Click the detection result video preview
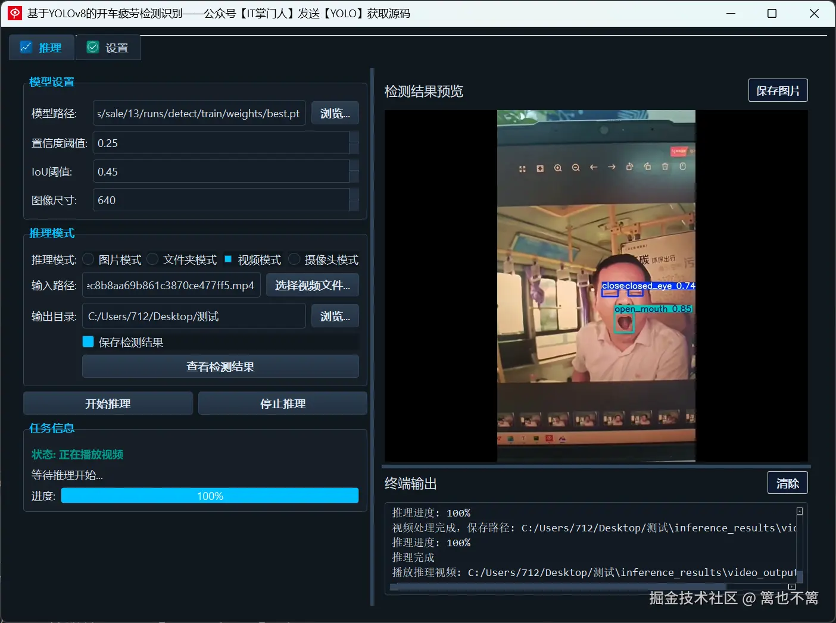The height and width of the screenshot is (623, 836). click(596, 286)
